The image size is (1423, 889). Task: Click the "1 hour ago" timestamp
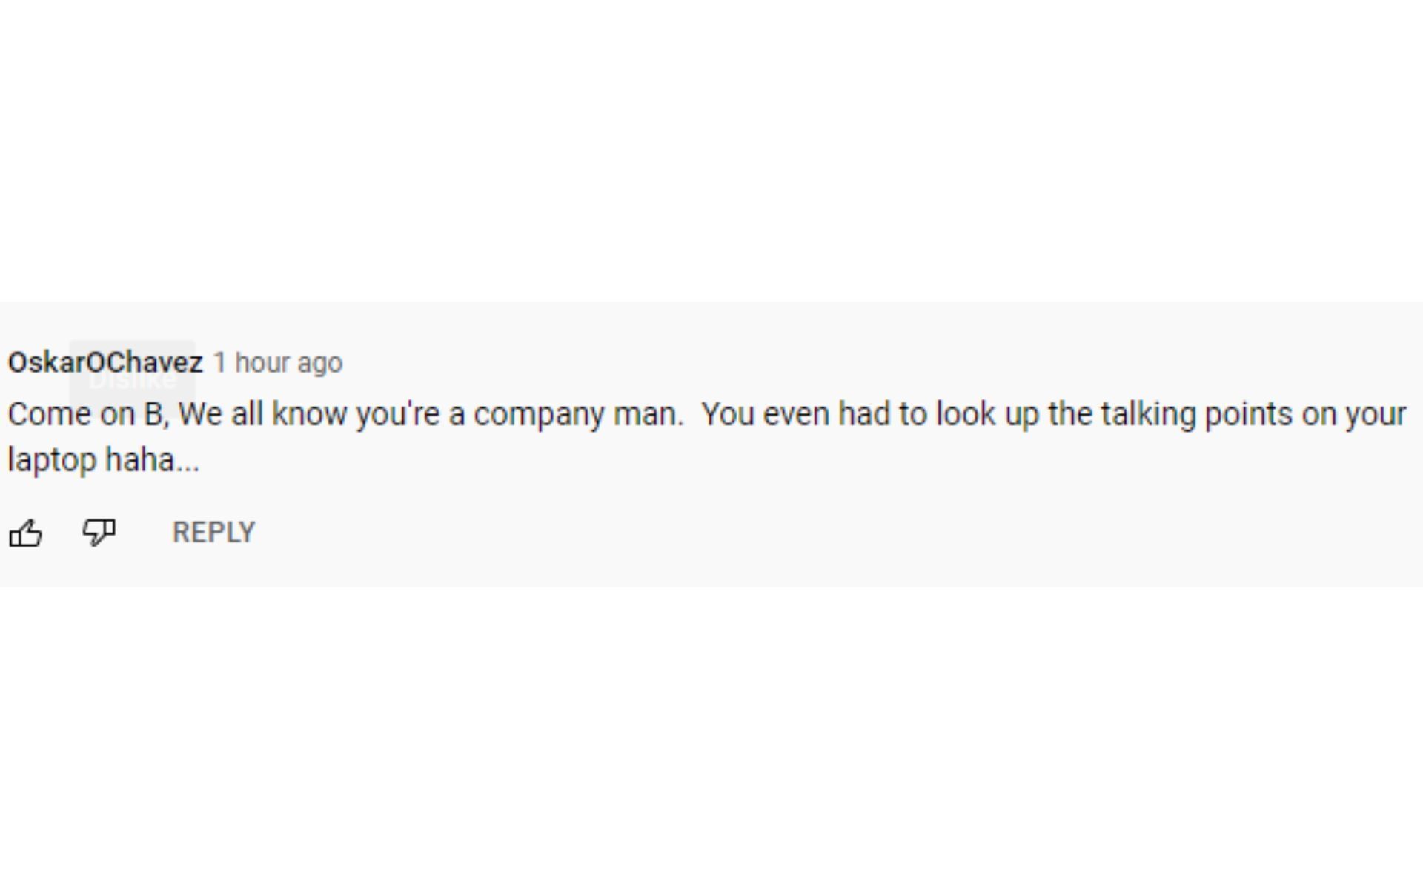tap(278, 363)
